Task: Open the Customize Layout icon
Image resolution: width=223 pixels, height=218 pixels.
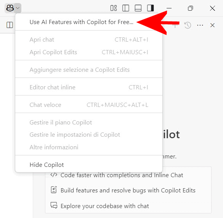Action: tap(114, 8)
